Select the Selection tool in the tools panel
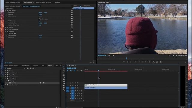The image size is (192, 108). click(64, 67)
